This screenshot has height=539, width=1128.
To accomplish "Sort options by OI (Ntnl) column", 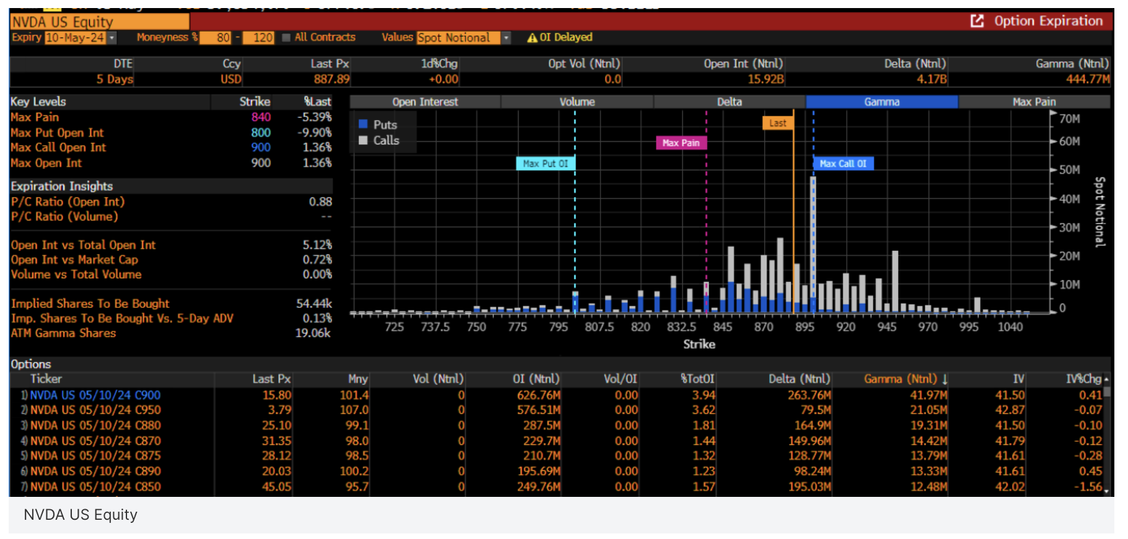I will click(x=536, y=379).
